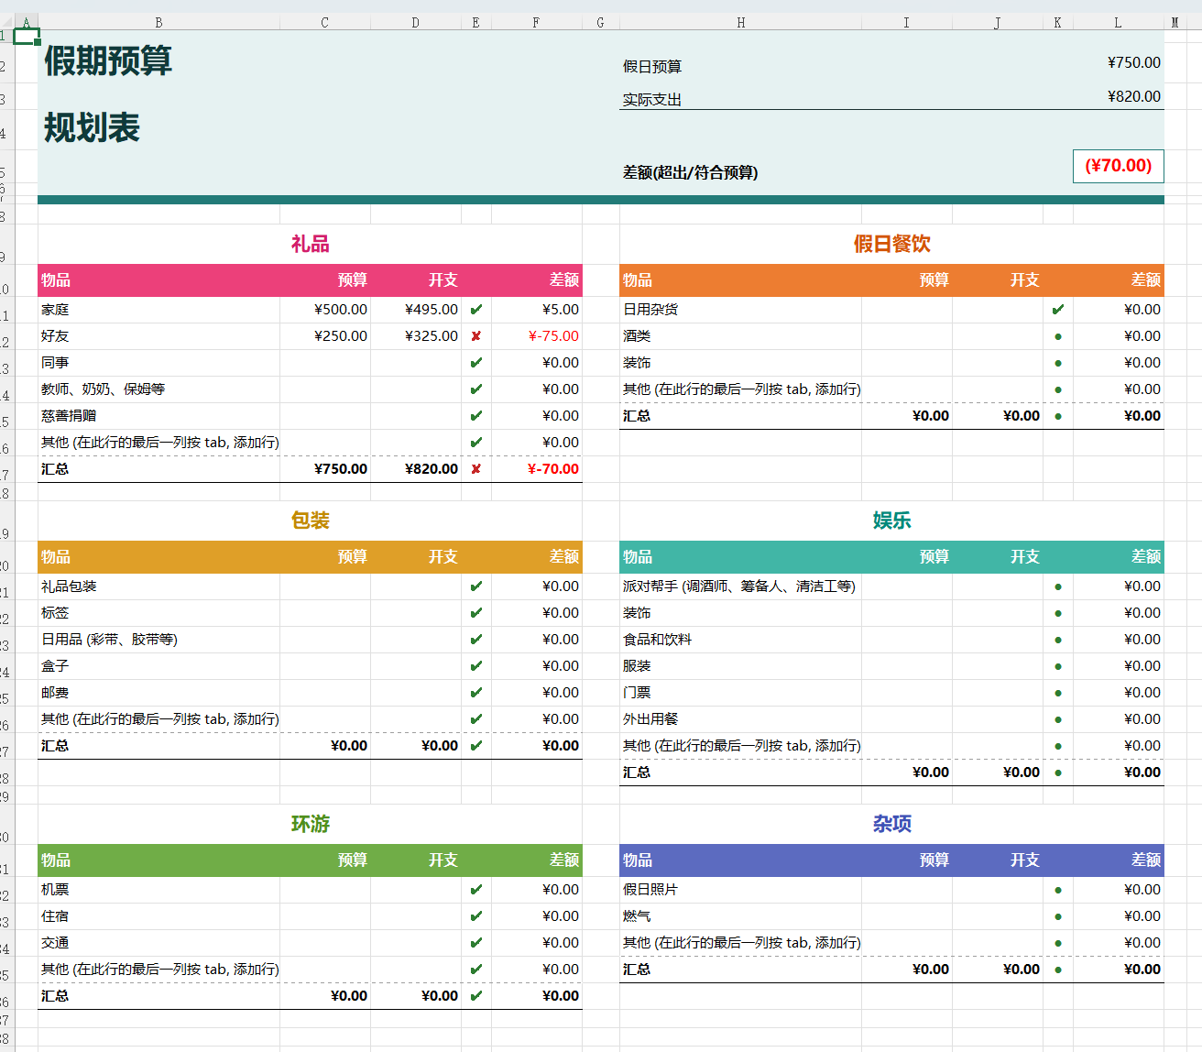Click the 物品 header in teal 娱乐 table
Image resolution: width=1202 pixels, height=1052 pixels.
click(638, 557)
